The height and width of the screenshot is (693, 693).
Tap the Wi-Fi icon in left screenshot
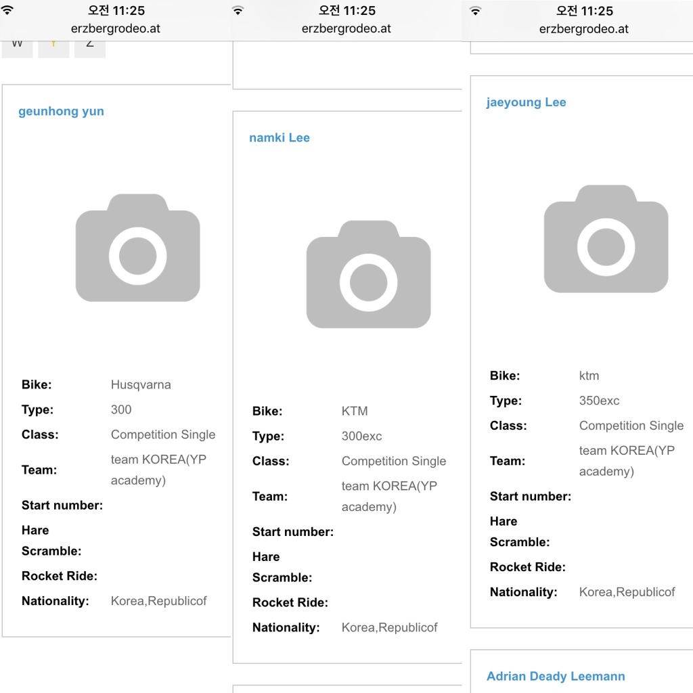pyautogui.click(x=7, y=9)
